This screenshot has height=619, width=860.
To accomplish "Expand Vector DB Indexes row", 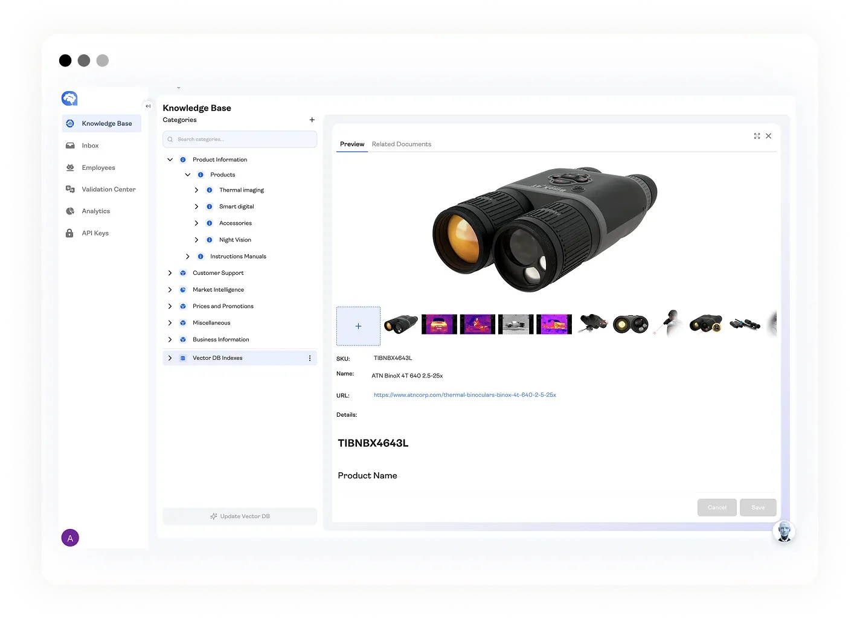I will click(170, 358).
